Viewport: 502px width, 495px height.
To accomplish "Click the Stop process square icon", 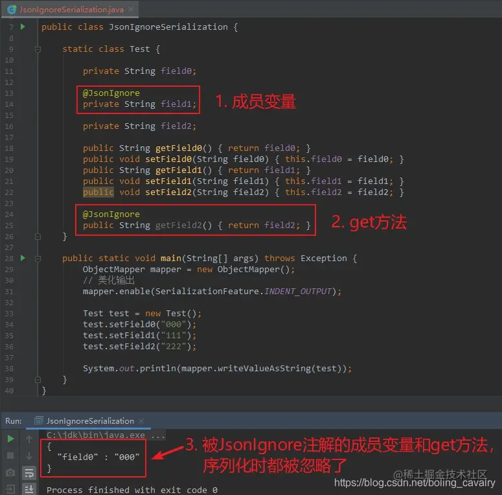I will [10, 455].
